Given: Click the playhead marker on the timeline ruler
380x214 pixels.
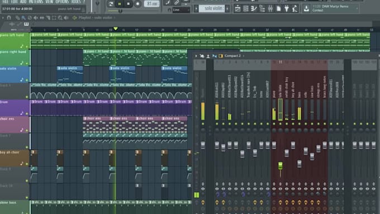Looking at the screenshot, I should 116,28.
